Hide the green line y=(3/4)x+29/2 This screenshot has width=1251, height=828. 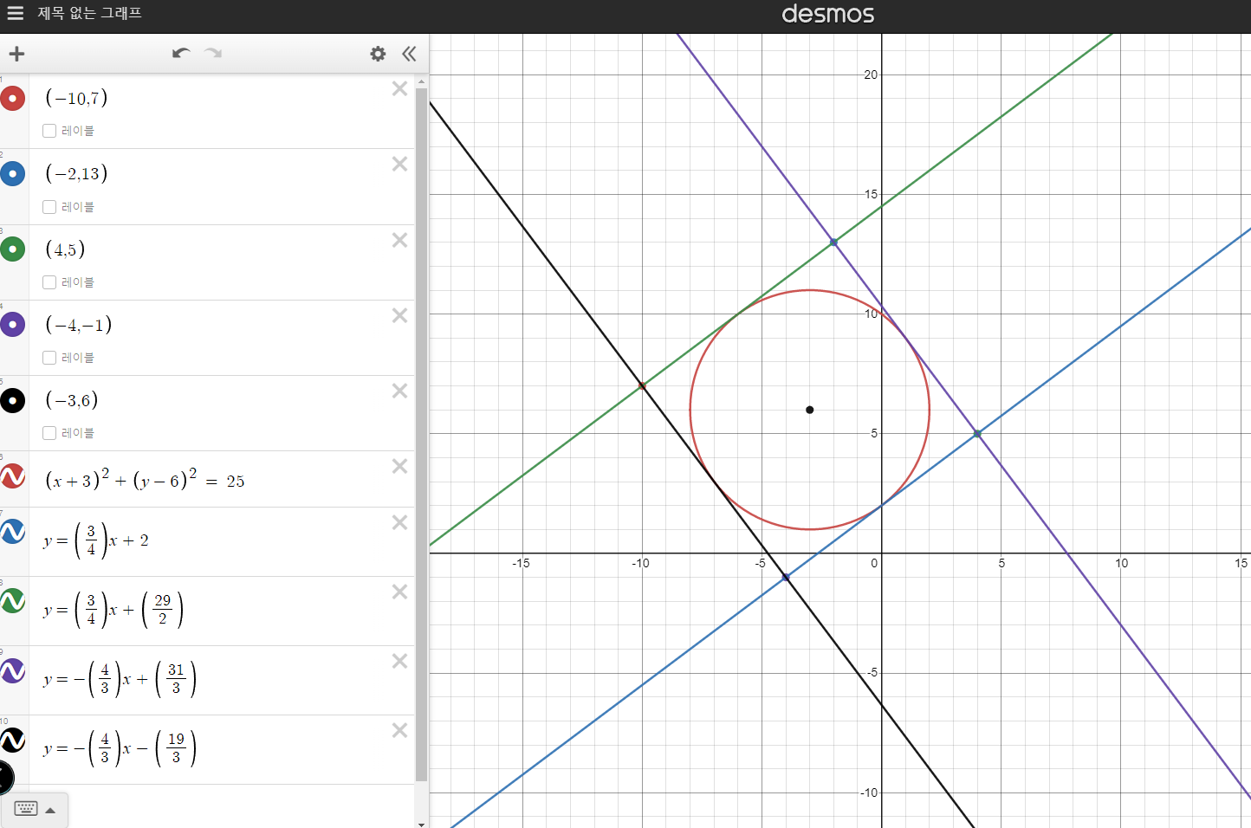click(12, 601)
